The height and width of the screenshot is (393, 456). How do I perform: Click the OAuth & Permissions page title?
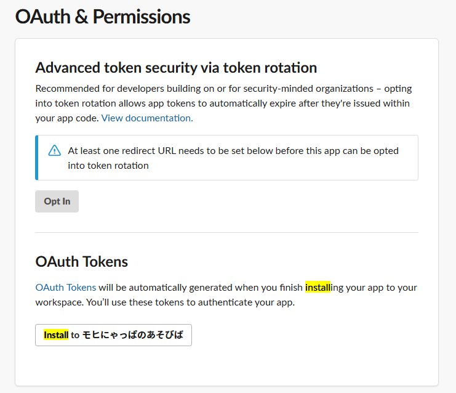point(103,17)
